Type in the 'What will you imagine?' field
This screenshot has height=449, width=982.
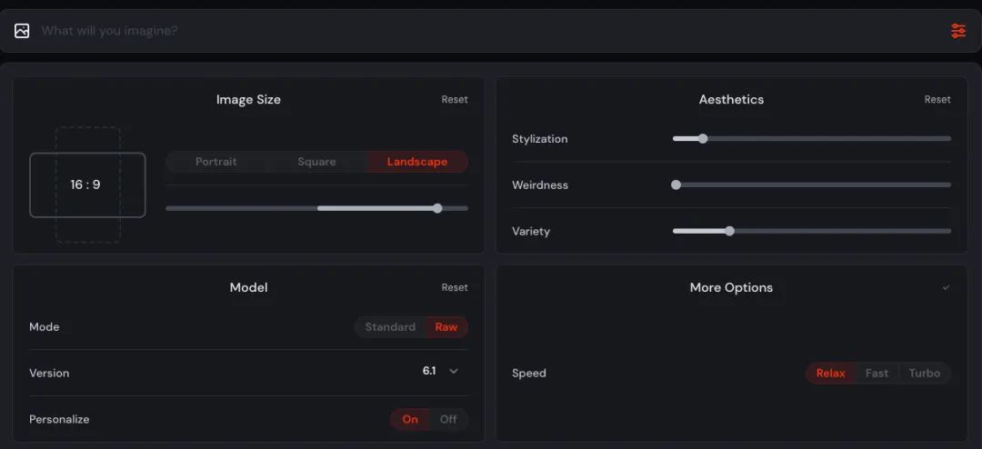click(455, 31)
